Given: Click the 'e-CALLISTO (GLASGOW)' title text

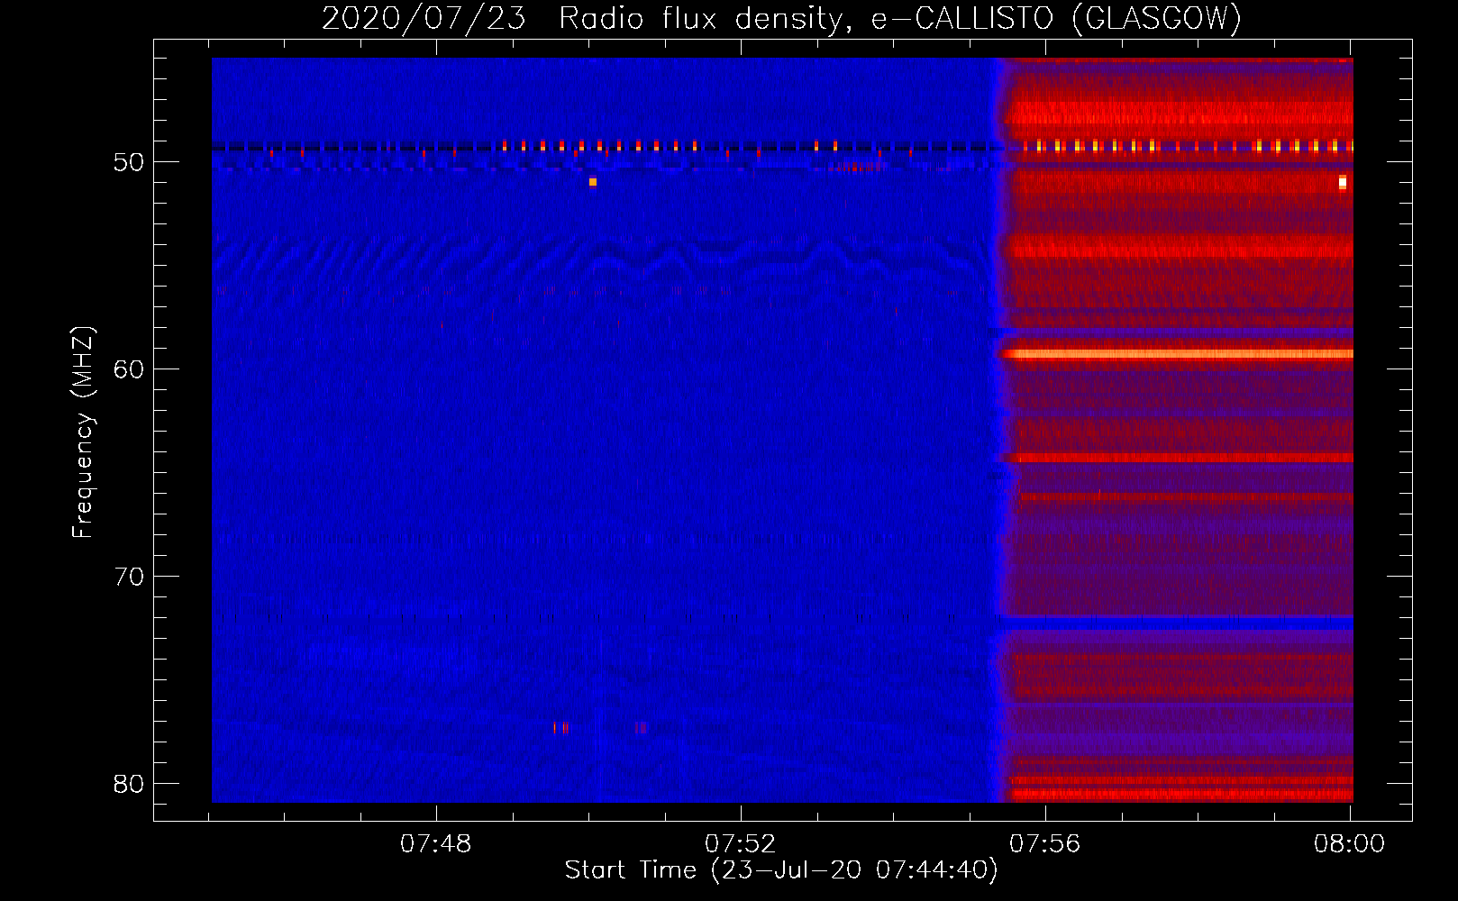Looking at the screenshot, I should tap(1056, 18).
